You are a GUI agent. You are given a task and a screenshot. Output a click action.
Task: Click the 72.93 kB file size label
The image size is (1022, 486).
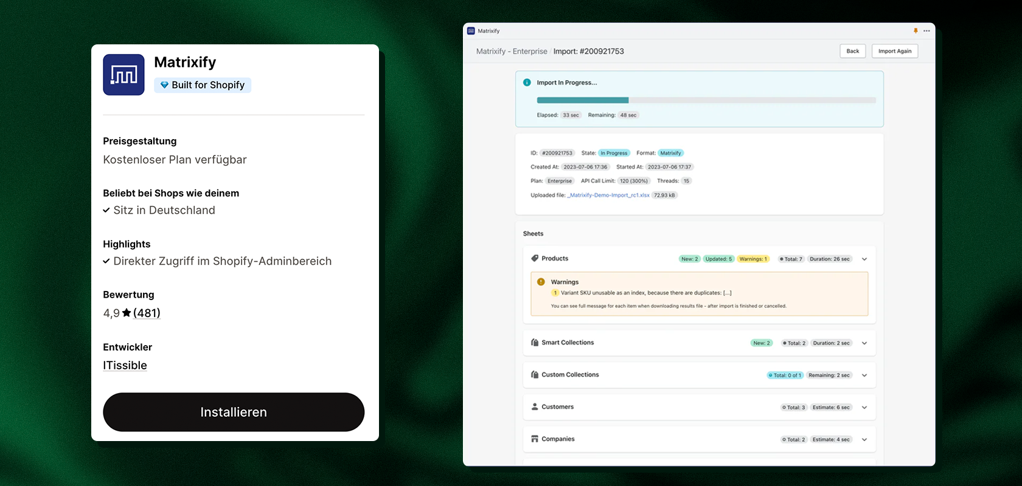click(664, 195)
